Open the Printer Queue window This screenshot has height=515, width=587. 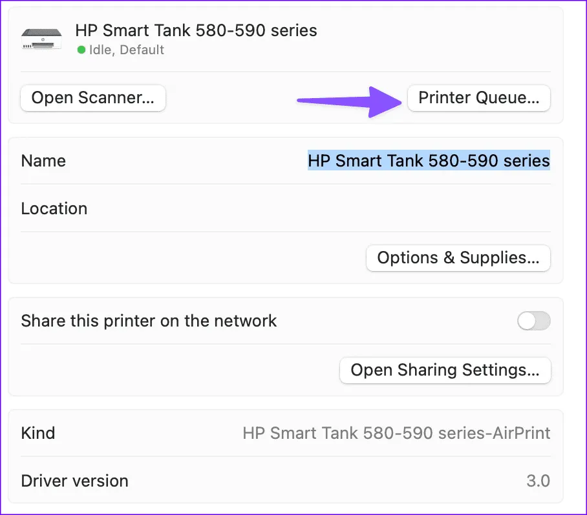(x=478, y=98)
